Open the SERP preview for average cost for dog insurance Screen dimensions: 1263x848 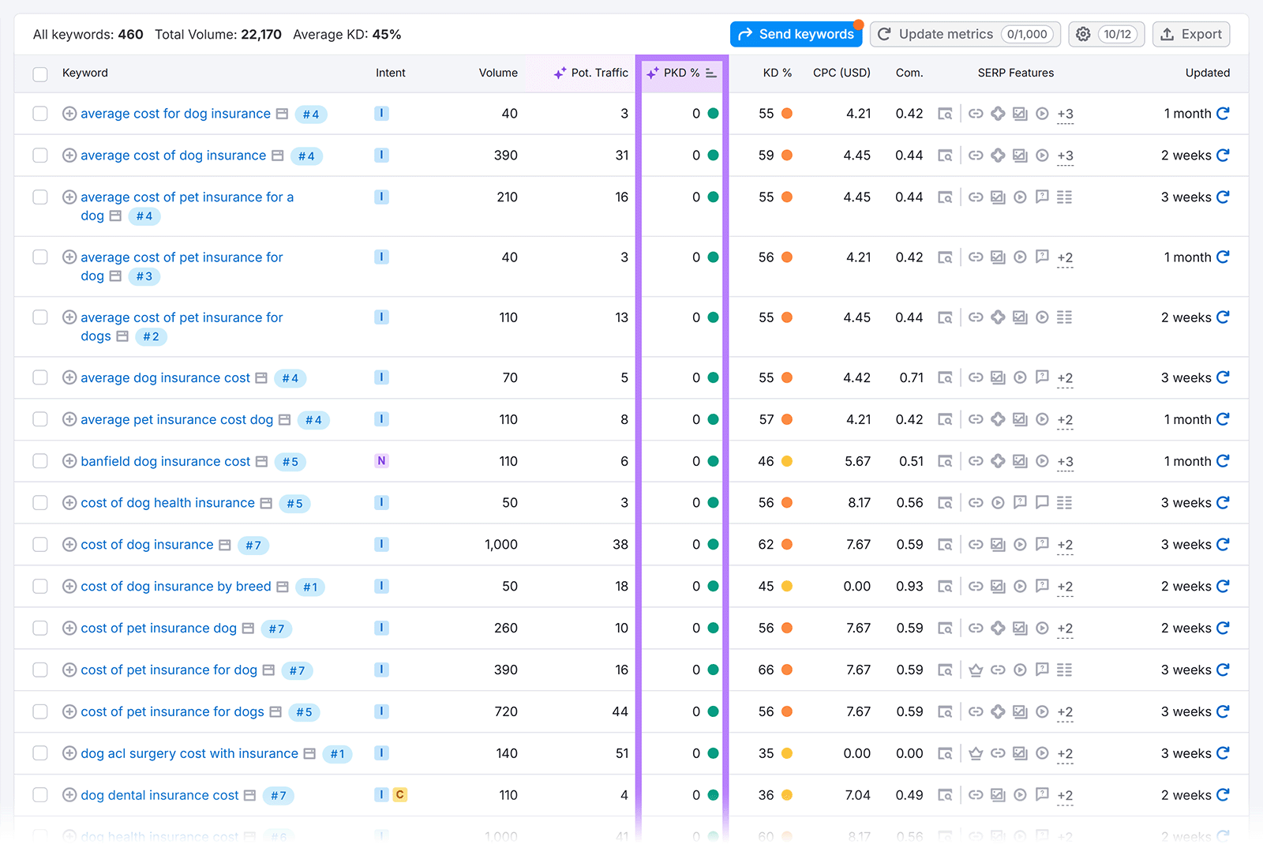tap(945, 113)
